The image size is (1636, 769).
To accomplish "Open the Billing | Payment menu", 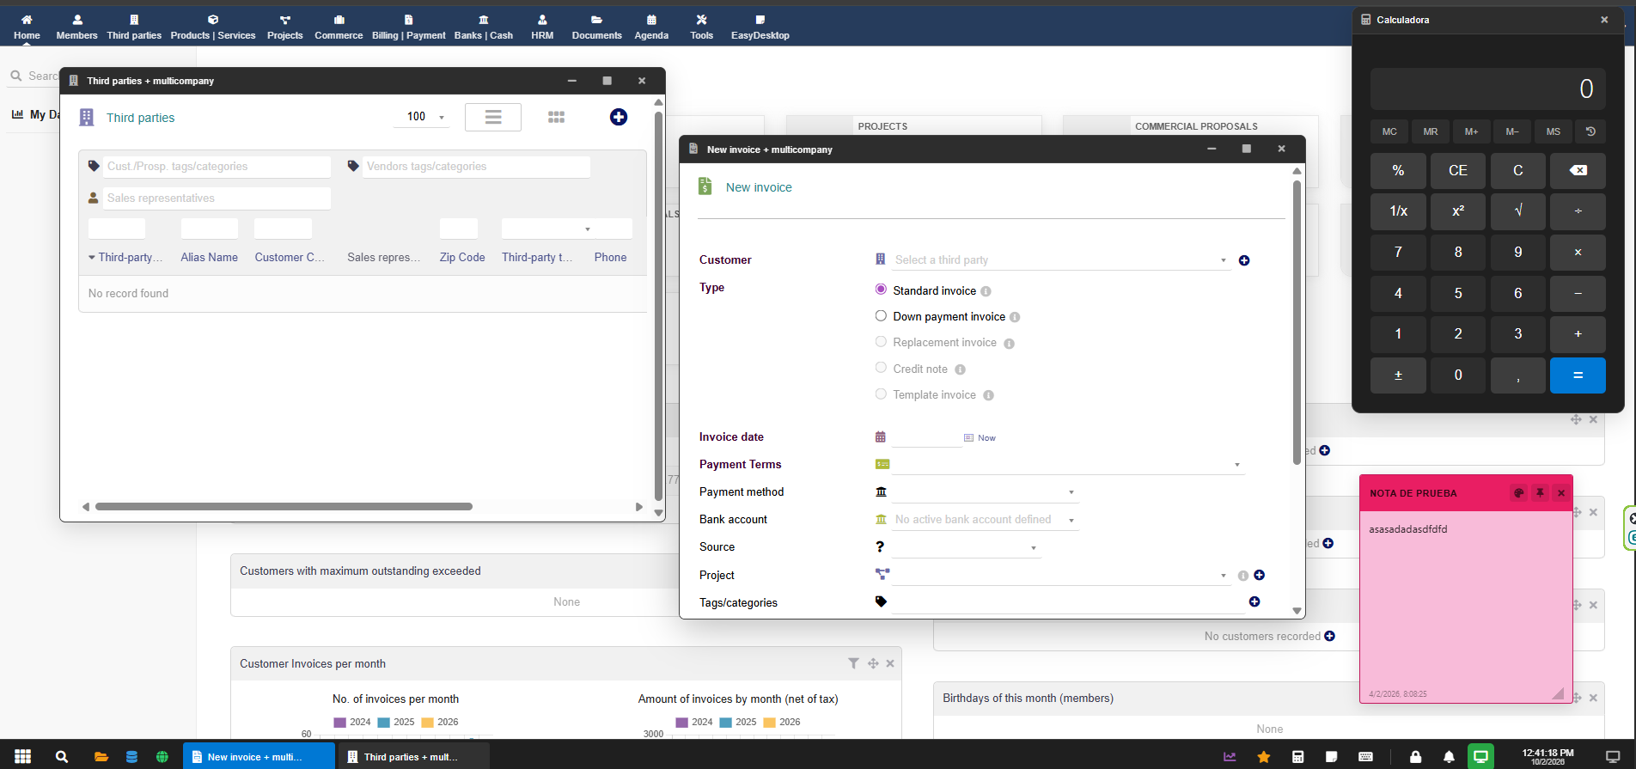I will point(408,27).
